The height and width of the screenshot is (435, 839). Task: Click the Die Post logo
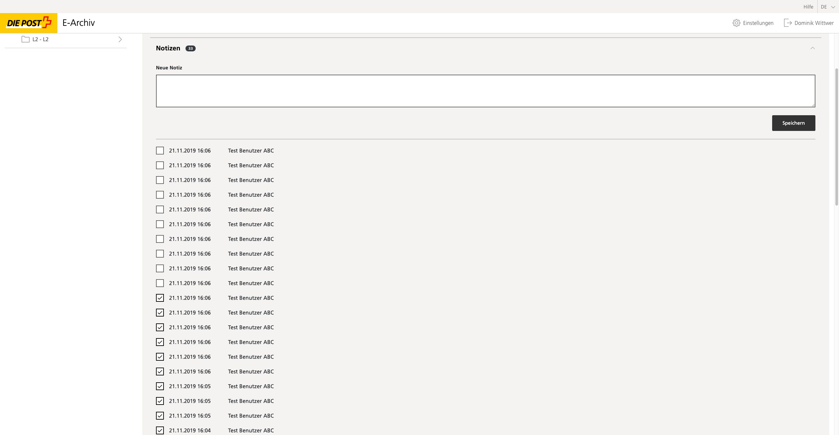click(29, 23)
